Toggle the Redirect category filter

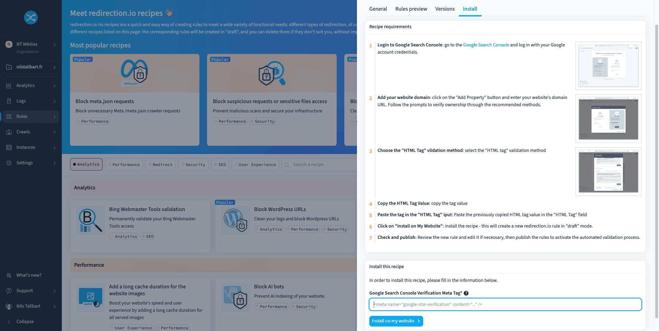click(x=161, y=165)
